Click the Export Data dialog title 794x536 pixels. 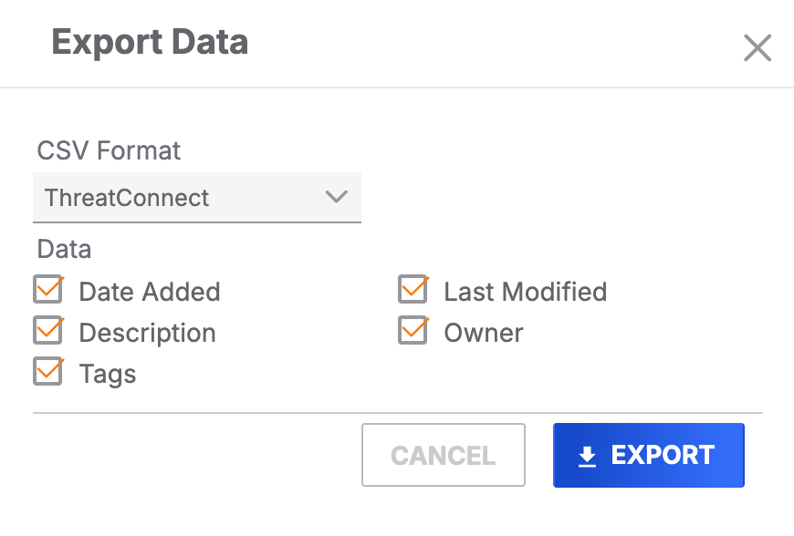[151, 42]
